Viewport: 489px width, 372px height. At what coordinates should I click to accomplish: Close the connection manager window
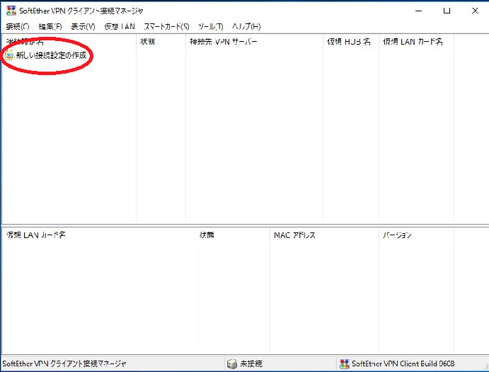coord(475,11)
